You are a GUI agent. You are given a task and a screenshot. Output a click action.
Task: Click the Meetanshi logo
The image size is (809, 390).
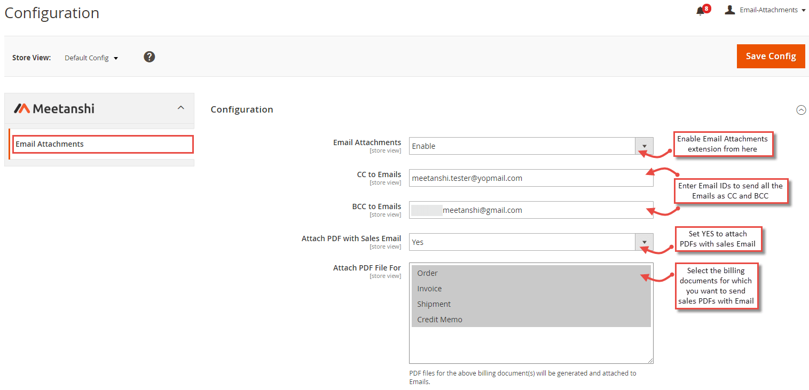tap(54, 108)
